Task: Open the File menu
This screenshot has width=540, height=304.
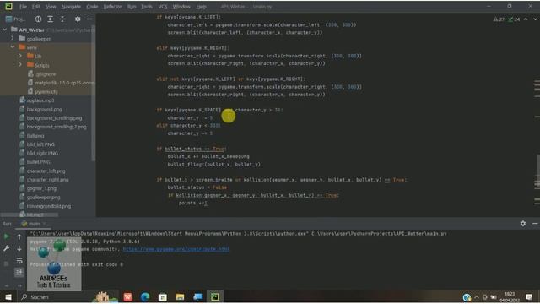Action: point(23,7)
